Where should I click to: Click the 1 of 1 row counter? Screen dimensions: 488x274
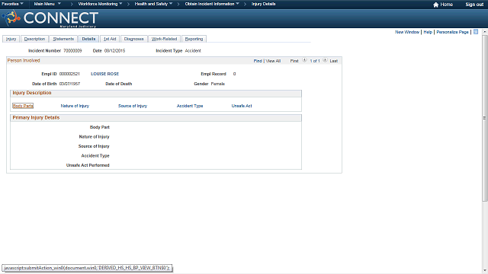click(315, 61)
